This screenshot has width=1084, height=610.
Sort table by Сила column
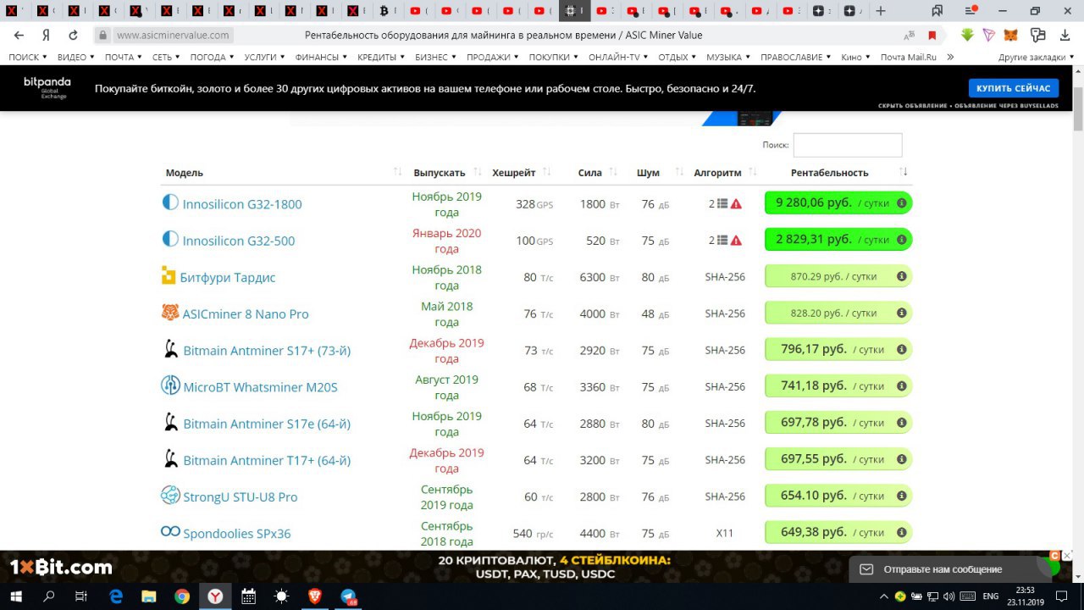(590, 172)
